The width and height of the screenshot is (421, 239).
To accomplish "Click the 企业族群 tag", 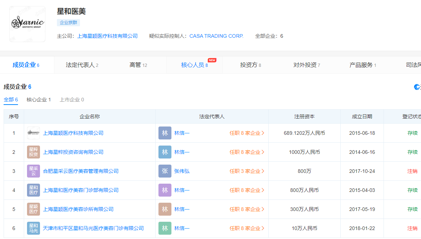I will tap(68, 22).
